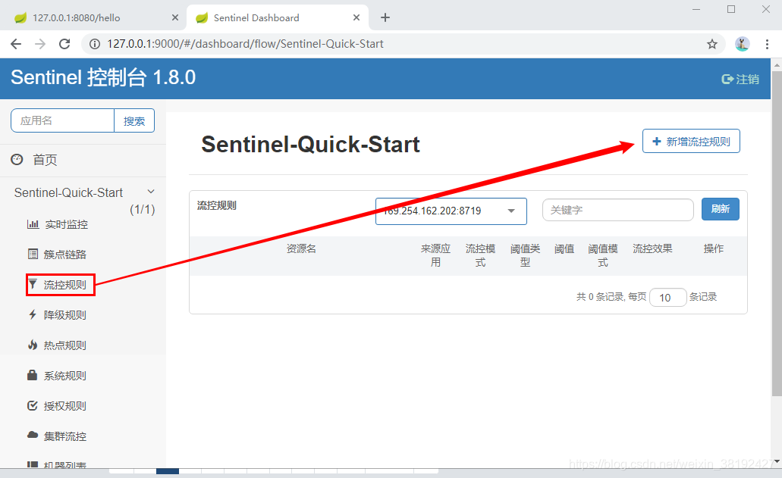The height and width of the screenshot is (478, 782).
Task: Click the 来源应用 column header
Action: coord(435,255)
